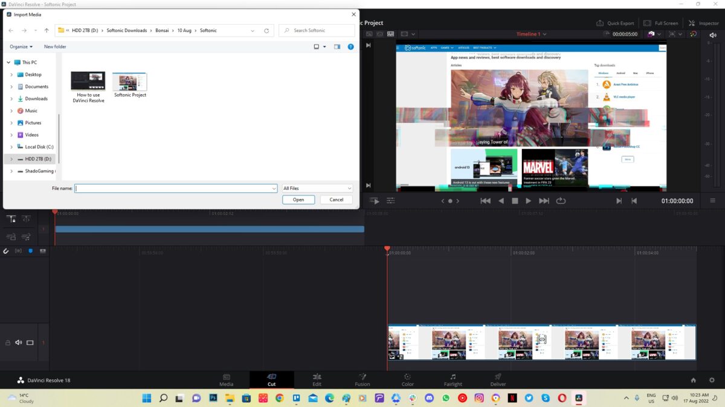Switch to the Deliver page tab

point(498,379)
